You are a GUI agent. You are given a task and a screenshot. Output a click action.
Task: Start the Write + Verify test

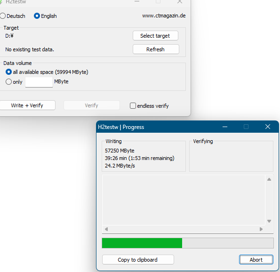point(27,105)
